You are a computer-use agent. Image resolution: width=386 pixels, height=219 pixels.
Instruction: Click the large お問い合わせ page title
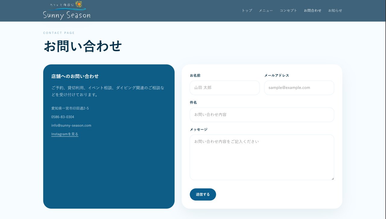pyautogui.click(x=83, y=46)
